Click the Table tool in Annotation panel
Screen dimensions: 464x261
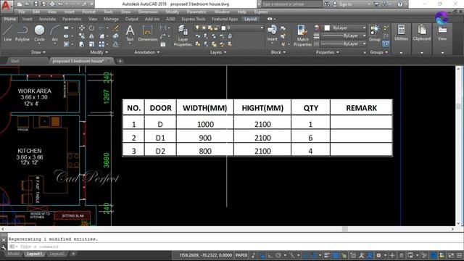[163, 44]
